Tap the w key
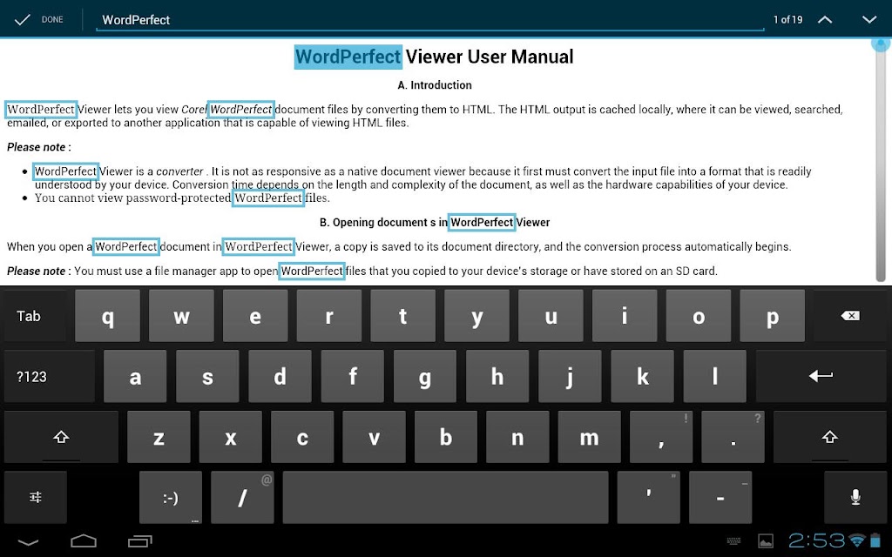892x557 pixels. pyautogui.click(x=181, y=316)
